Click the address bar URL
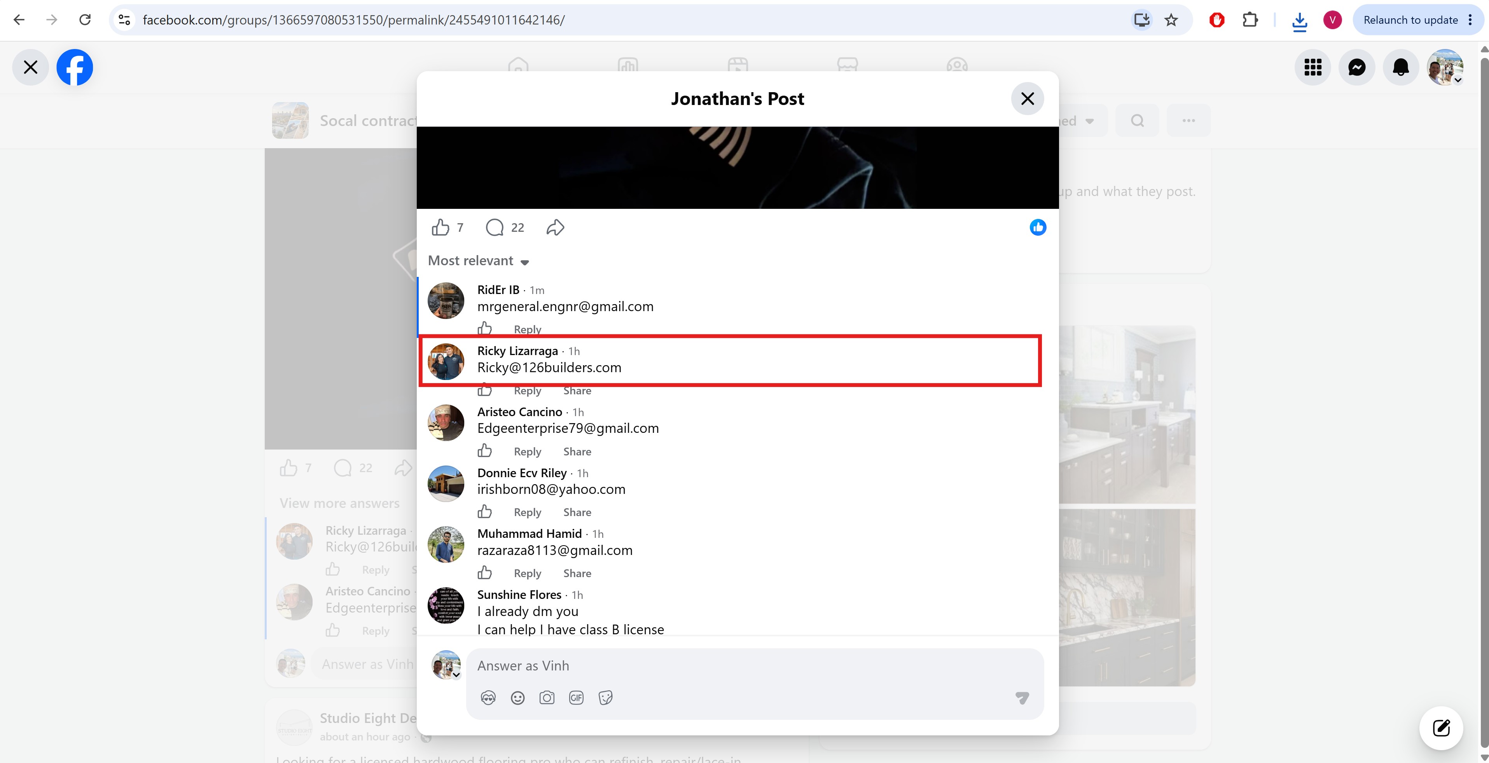 point(354,20)
